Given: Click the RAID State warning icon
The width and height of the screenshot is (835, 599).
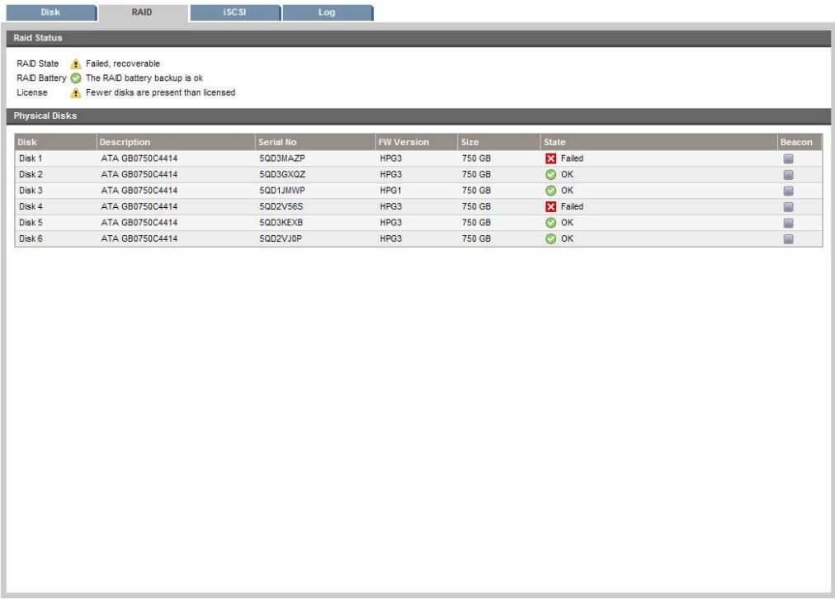Looking at the screenshot, I should click(x=76, y=64).
